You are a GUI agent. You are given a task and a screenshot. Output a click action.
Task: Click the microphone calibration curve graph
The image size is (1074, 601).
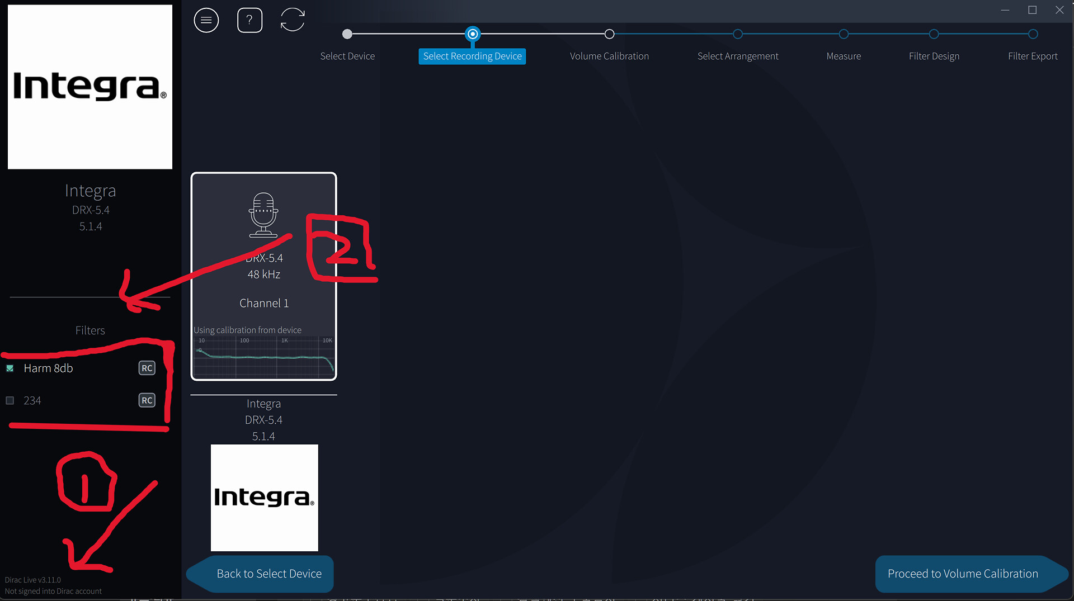(263, 357)
